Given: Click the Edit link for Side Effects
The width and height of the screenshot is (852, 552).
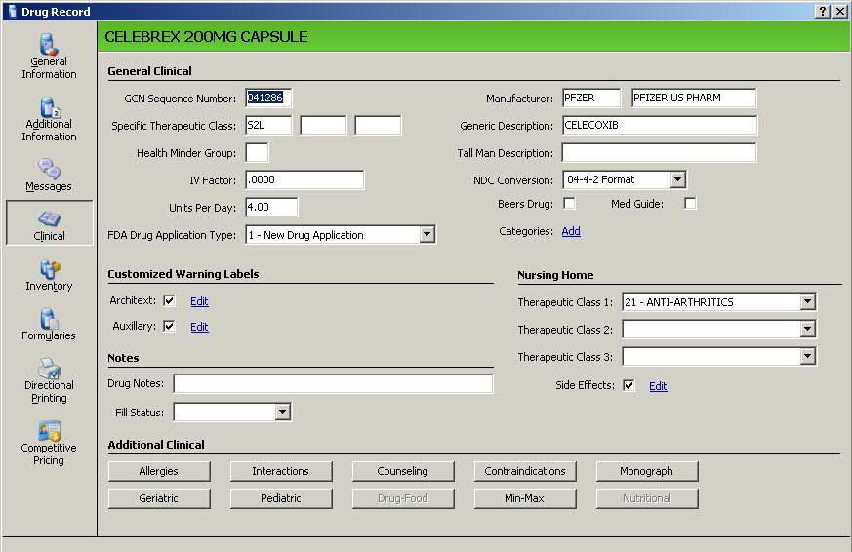Looking at the screenshot, I should (658, 386).
